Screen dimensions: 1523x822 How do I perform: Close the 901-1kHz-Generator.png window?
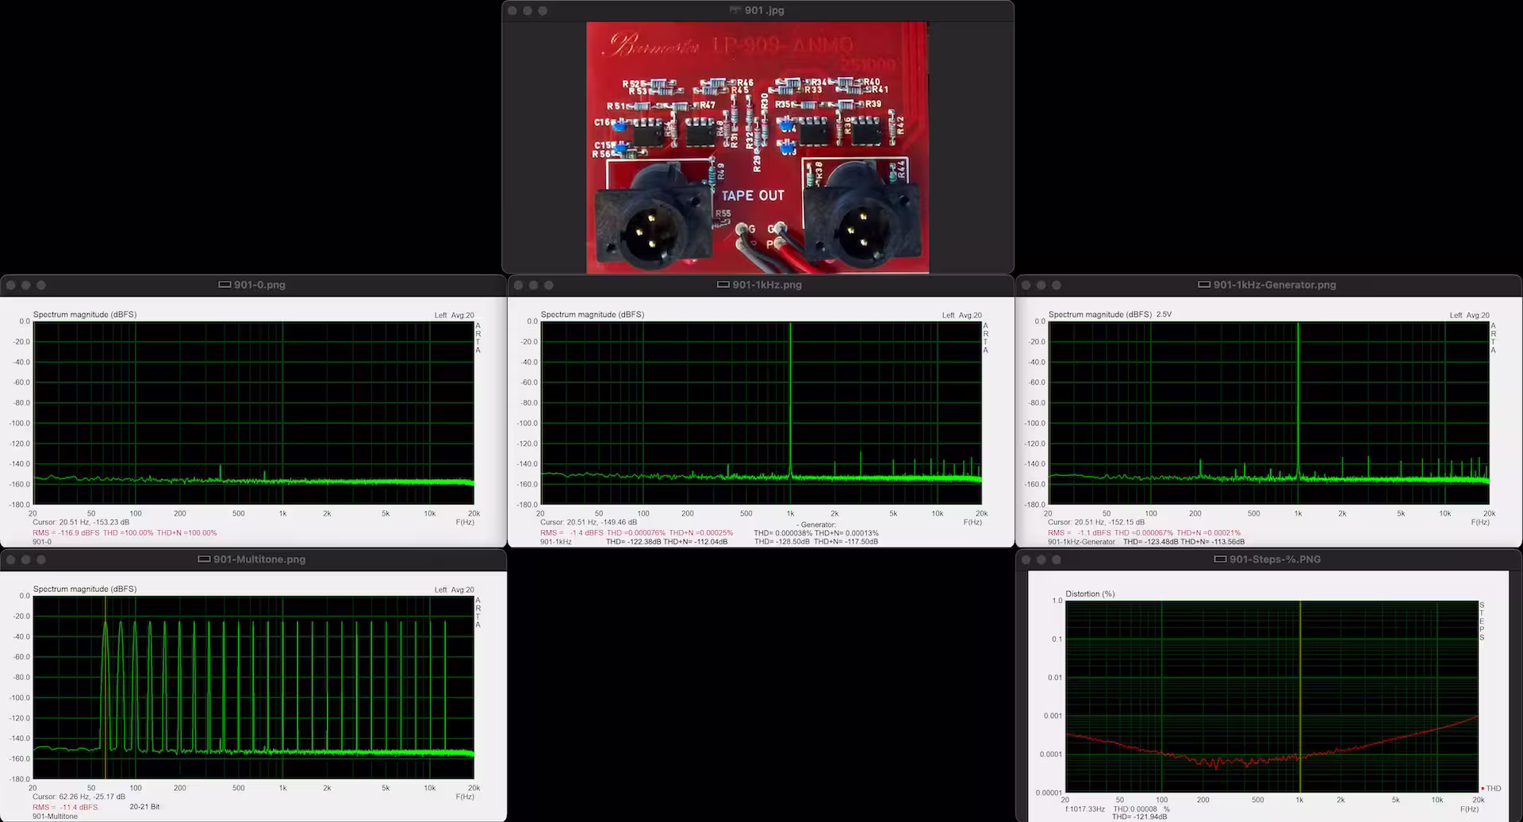1026,285
